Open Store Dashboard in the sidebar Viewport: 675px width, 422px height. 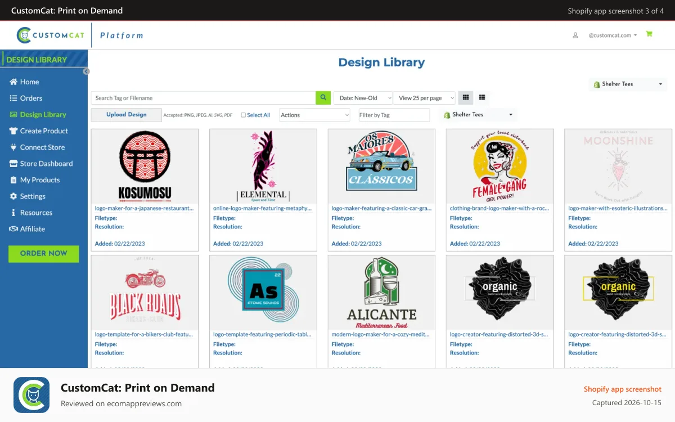46,164
